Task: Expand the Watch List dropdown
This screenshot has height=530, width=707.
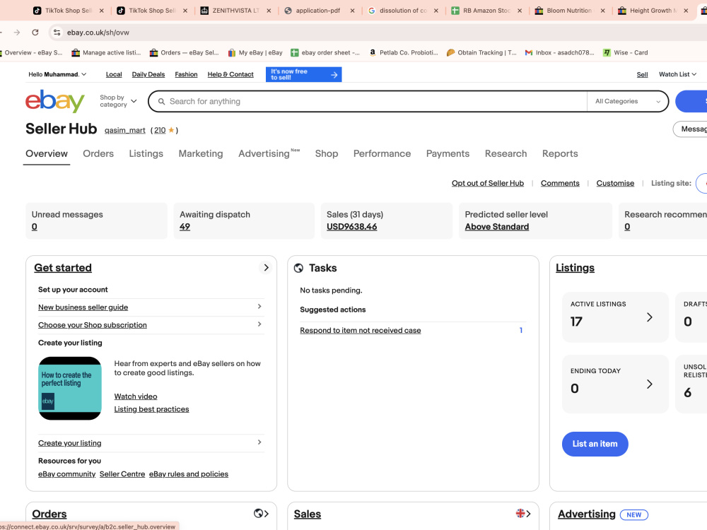Action: click(678, 74)
